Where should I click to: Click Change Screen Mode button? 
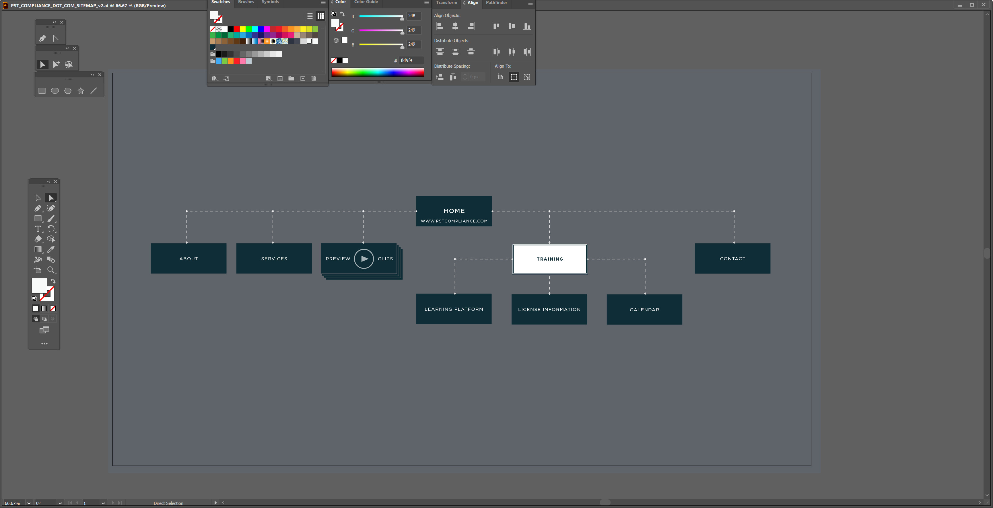(44, 330)
